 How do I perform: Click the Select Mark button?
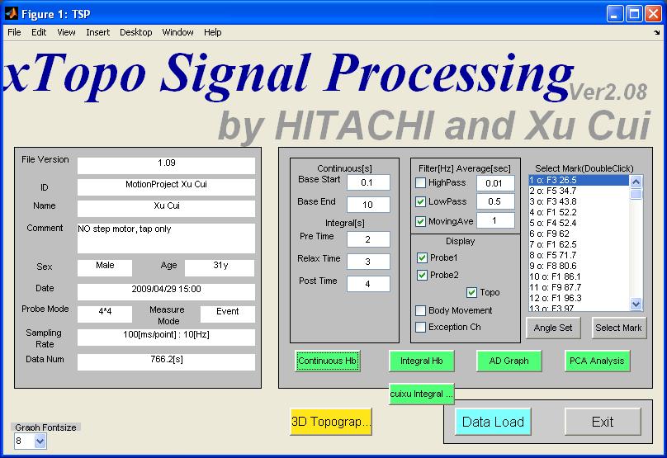[618, 328]
